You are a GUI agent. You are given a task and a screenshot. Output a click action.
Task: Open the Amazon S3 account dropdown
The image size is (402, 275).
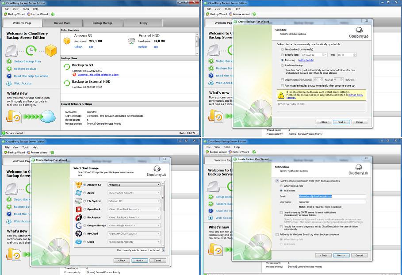coord(134,184)
